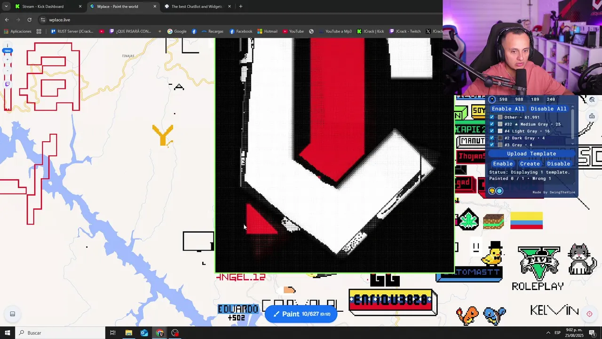The width and height of the screenshot is (602, 339).
Task: Show hidden system tray icons chevron
Action: coord(548,333)
